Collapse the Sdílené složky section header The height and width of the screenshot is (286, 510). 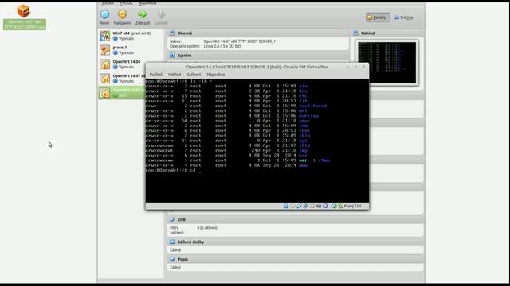point(296,242)
